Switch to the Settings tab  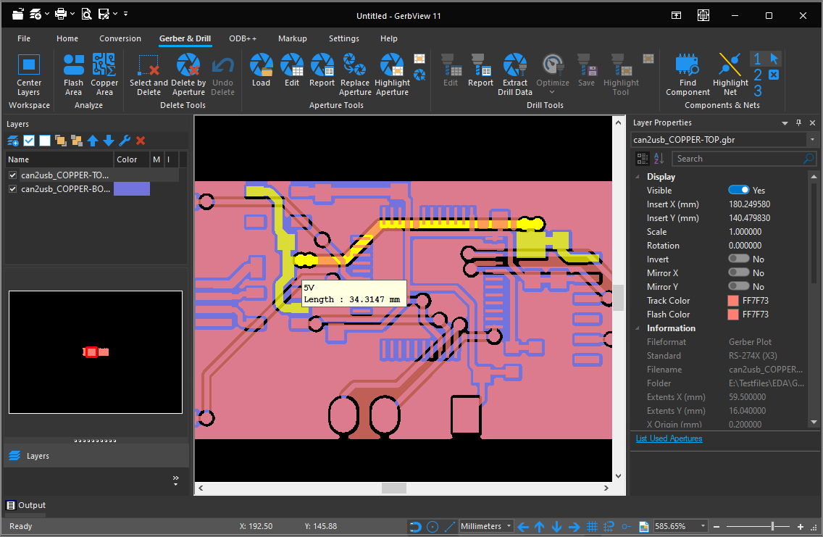pyautogui.click(x=344, y=38)
